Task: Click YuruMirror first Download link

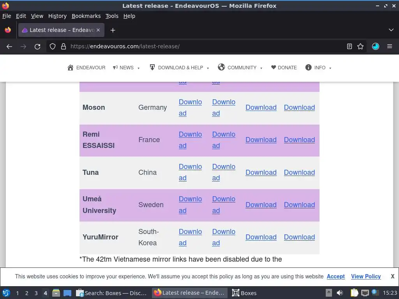Action: (x=190, y=237)
